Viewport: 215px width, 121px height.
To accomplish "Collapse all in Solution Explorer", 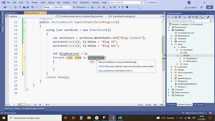I will pos(193,17).
